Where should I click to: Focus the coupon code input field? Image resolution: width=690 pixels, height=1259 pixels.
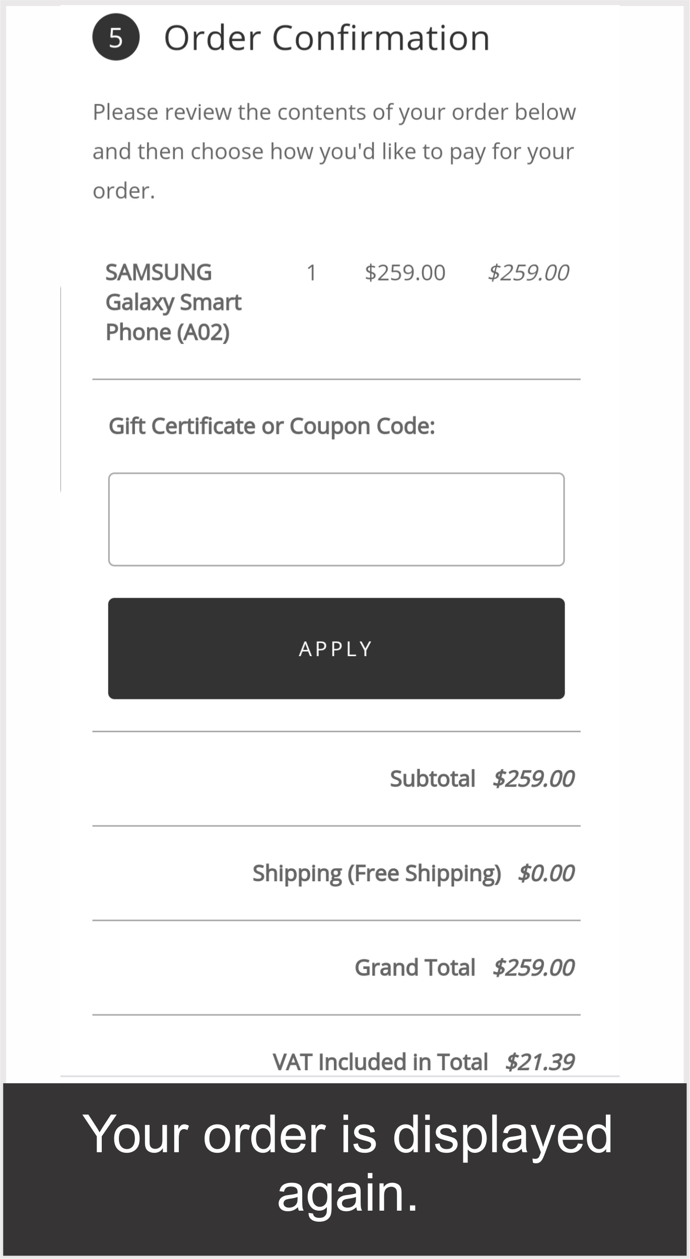click(x=336, y=519)
